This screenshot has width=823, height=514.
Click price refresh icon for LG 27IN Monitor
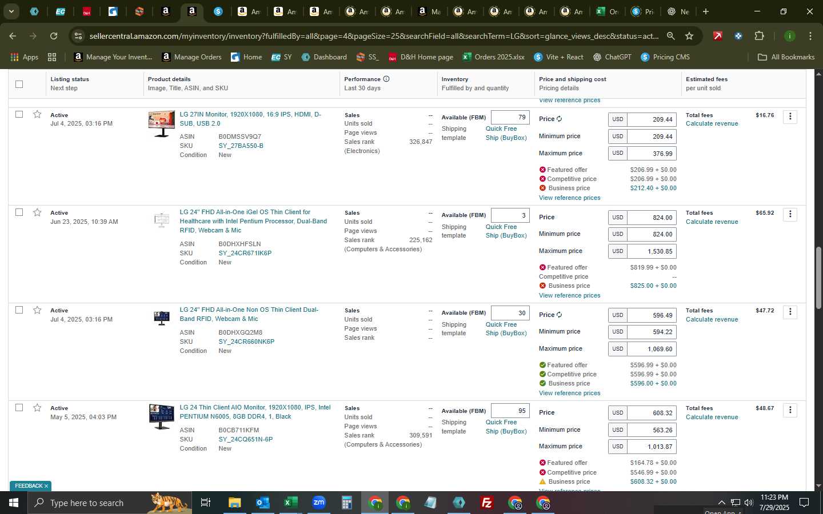tap(559, 119)
